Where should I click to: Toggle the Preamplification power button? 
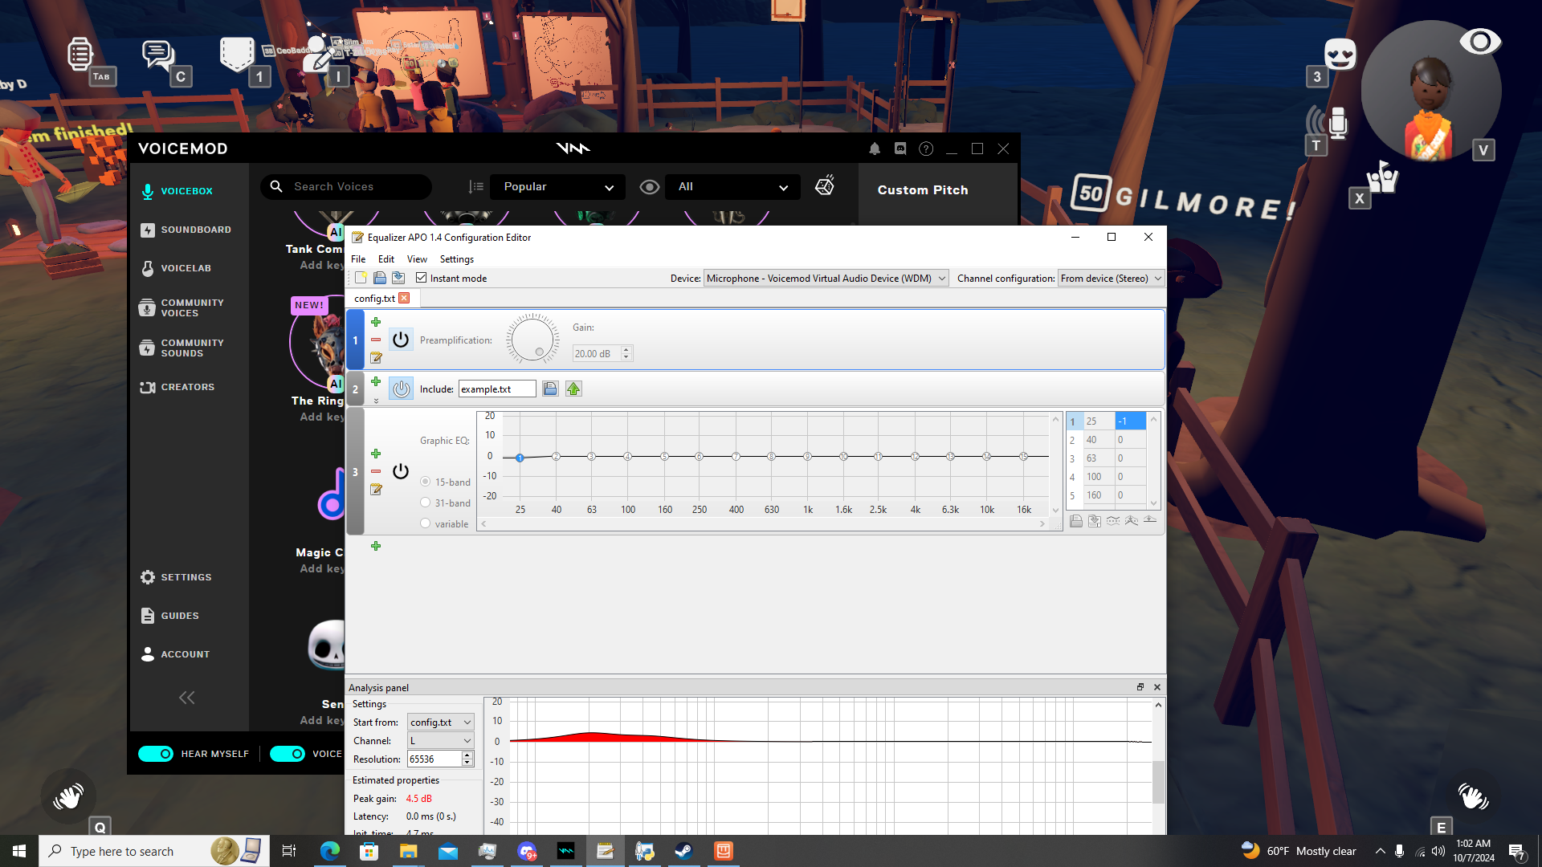tap(401, 340)
